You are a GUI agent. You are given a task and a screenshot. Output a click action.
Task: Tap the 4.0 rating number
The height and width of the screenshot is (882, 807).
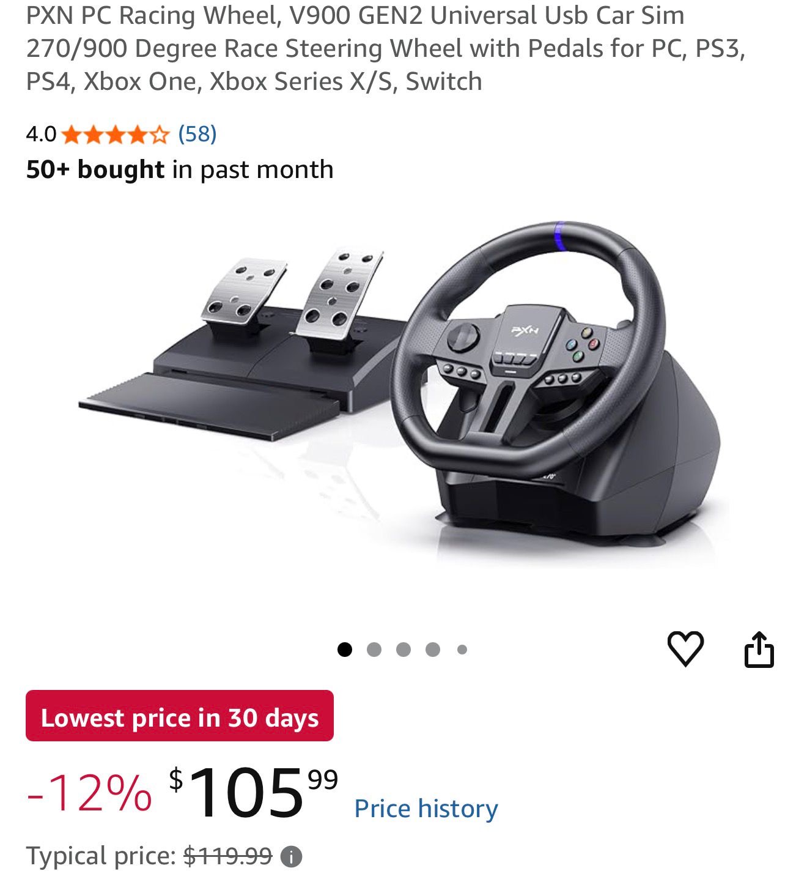41,134
